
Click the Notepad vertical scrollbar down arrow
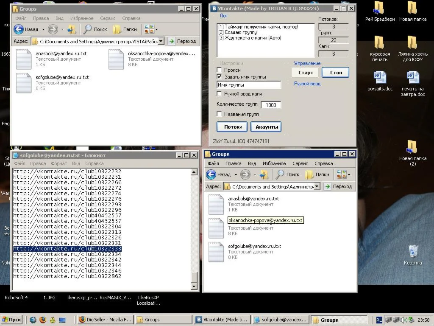coord(194,287)
